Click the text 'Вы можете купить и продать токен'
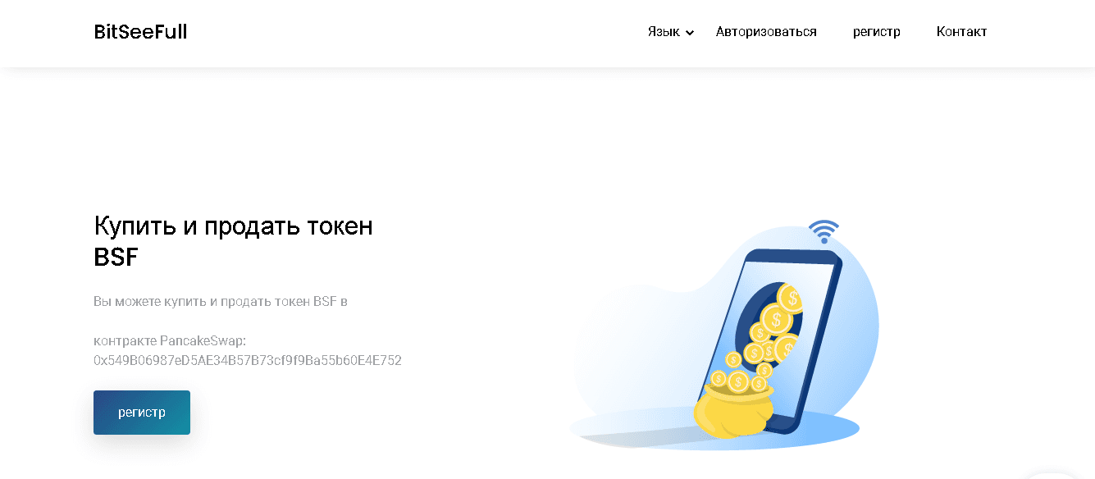Screen dimensions: 1095x479 click(202, 301)
